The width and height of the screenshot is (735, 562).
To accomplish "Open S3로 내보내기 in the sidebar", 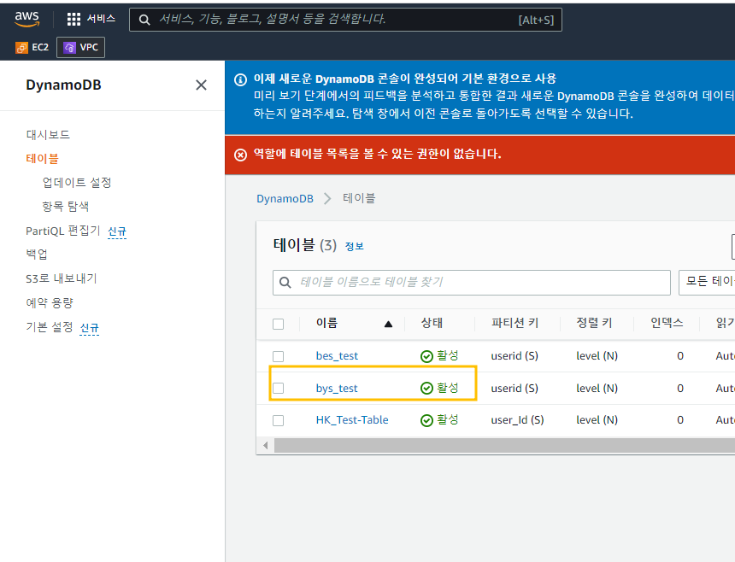I will coord(62,278).
